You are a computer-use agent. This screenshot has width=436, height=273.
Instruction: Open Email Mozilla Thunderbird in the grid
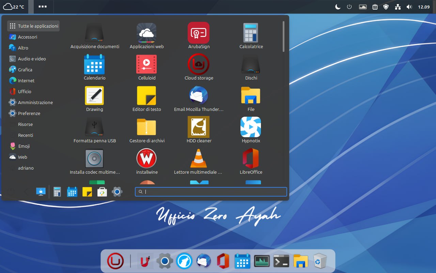199,99
